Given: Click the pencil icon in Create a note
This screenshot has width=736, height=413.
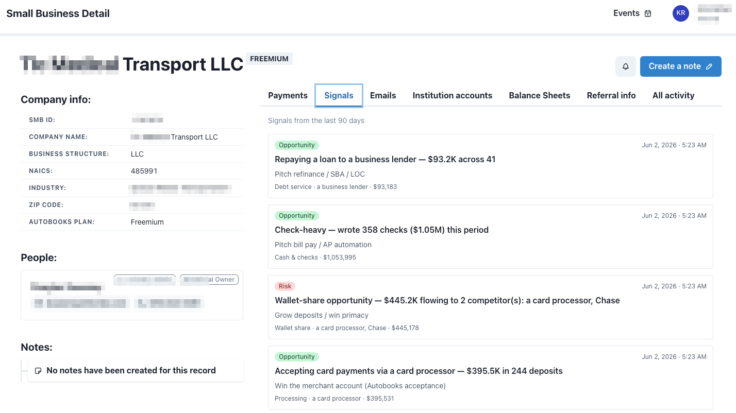Looking at the screenshot, I should [709, 66].
